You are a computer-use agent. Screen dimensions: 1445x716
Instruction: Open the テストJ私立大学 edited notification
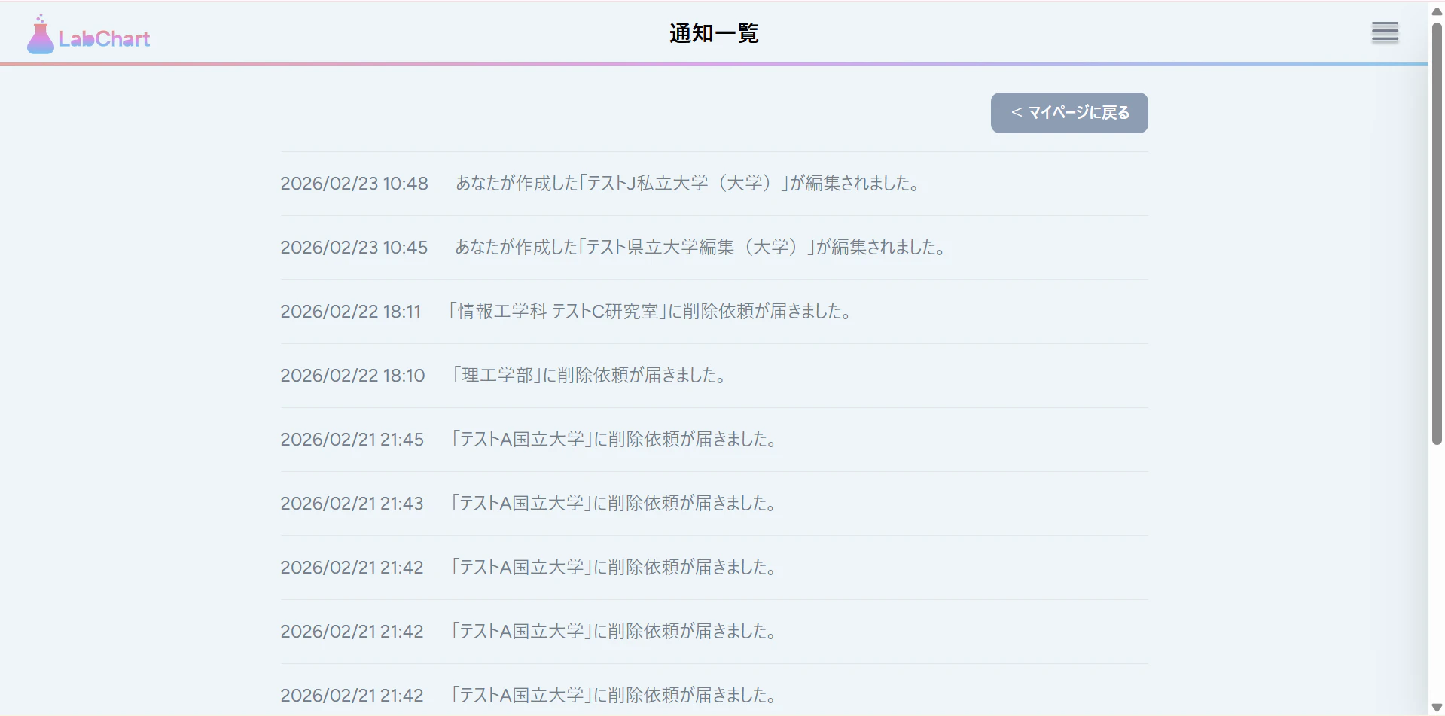687,184
